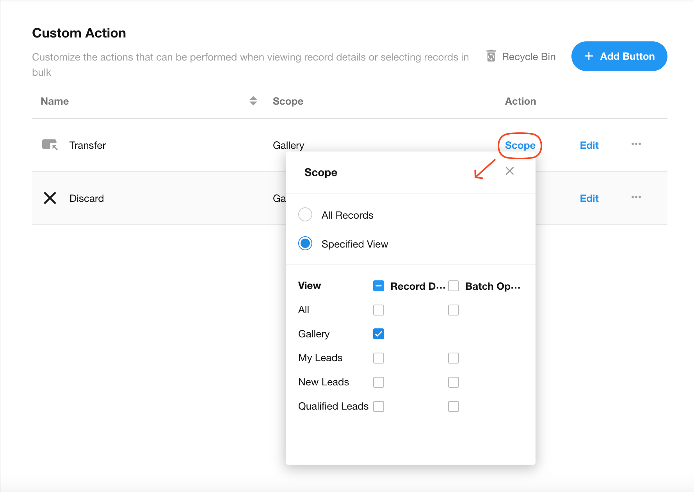The width and height of the screenshot is (694, 492).
Task: Click Edit for the Transfer action
Action: click(589, 145)
